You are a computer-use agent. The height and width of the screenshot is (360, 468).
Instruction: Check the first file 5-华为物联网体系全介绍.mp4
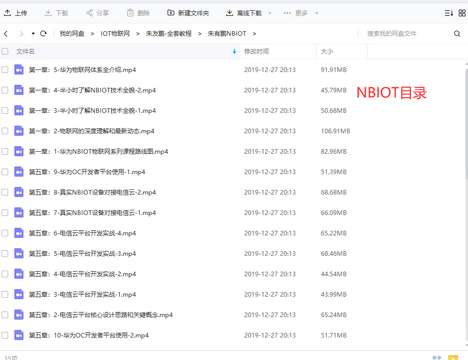tap(5, 69)
